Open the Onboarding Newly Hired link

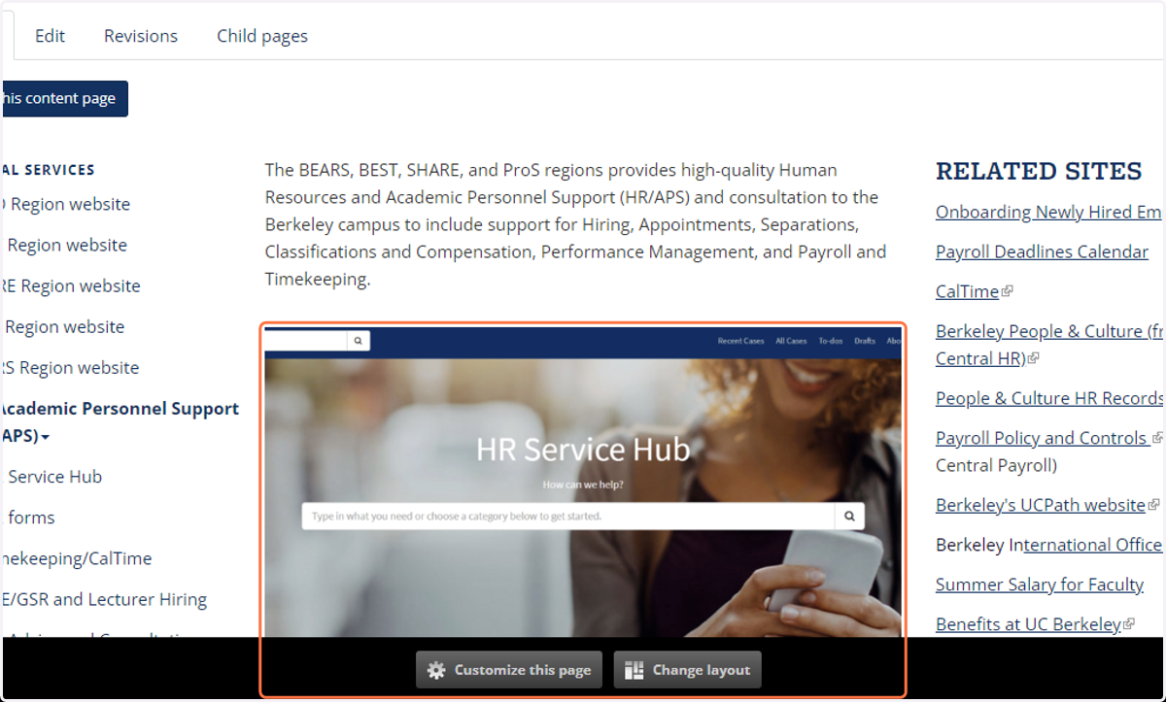1049,212
